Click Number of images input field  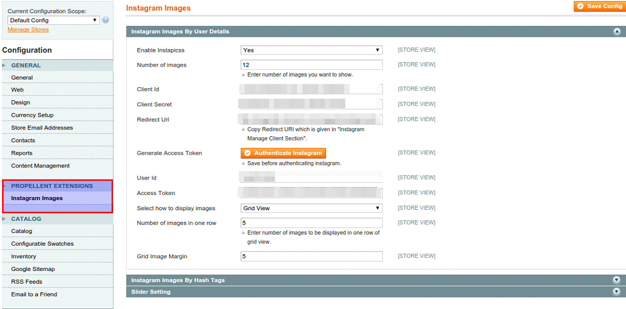(x=311, y=64)
